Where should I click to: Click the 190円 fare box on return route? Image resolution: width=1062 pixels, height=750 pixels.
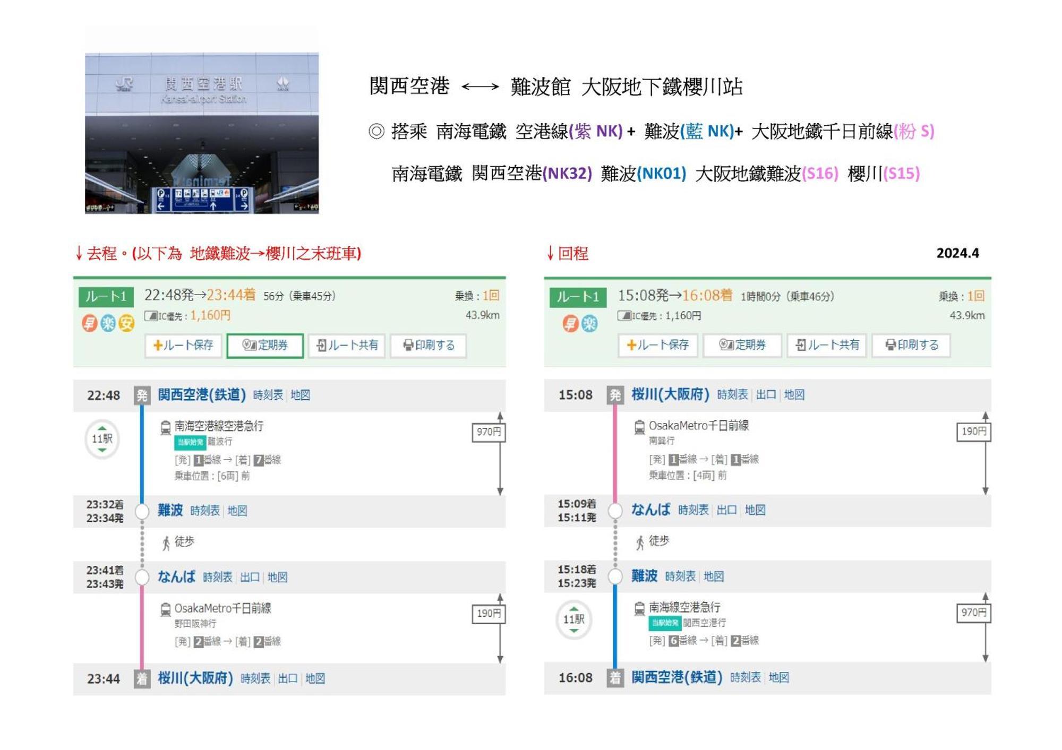(x=974, y=432)
